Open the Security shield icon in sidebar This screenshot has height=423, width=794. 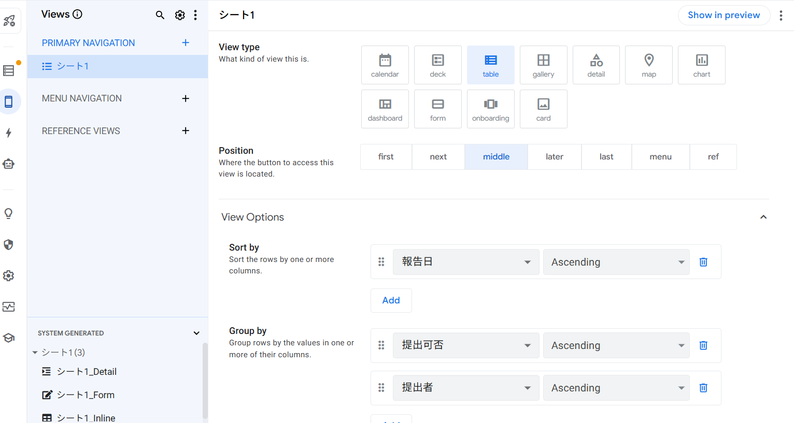(x=9, y=245)
